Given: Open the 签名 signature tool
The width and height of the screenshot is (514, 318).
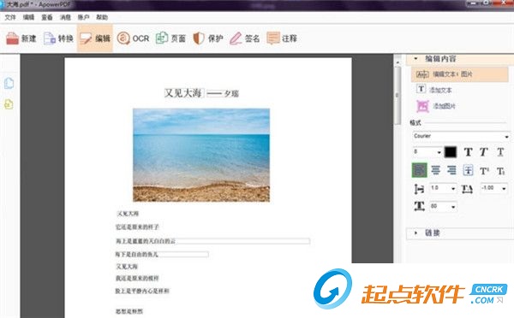Looking at the screenshot, I should coord(244,38).
